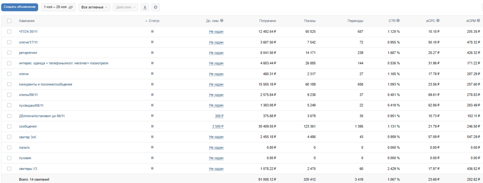Open the конкуренты и похожие/сообщение campaign
Viewport: 483px width, 183px height.
[45, 84]
